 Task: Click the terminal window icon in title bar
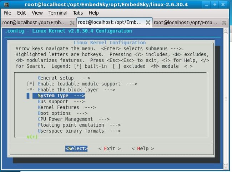pyautogui.click(x=6, y=5)
